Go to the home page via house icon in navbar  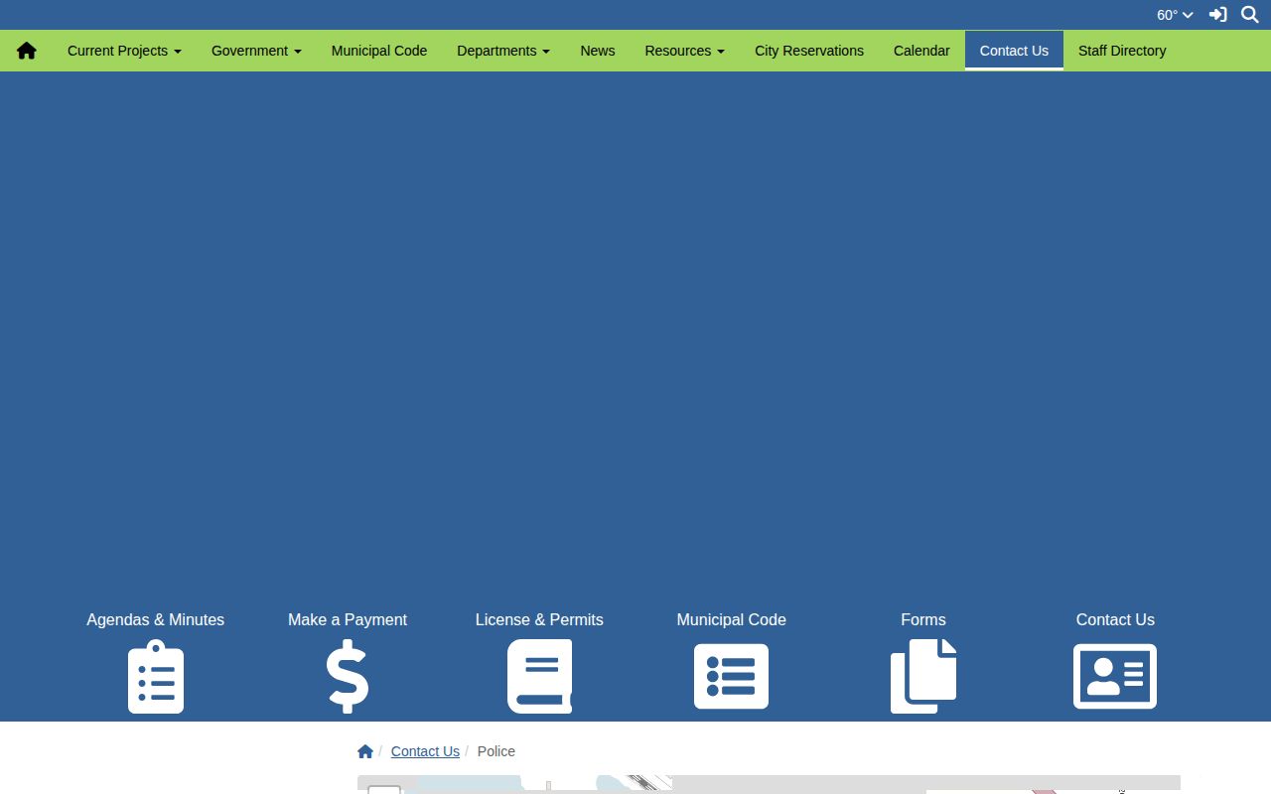click(x=27, y=51)
